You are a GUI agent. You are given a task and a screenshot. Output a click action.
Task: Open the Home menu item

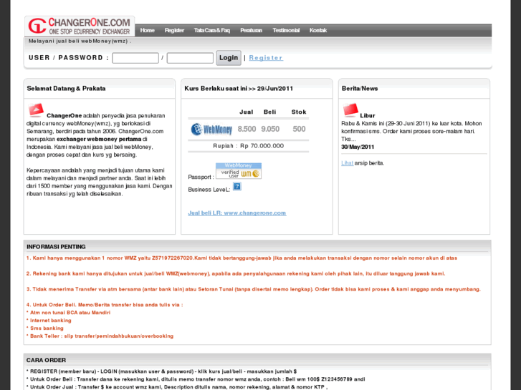147,30
